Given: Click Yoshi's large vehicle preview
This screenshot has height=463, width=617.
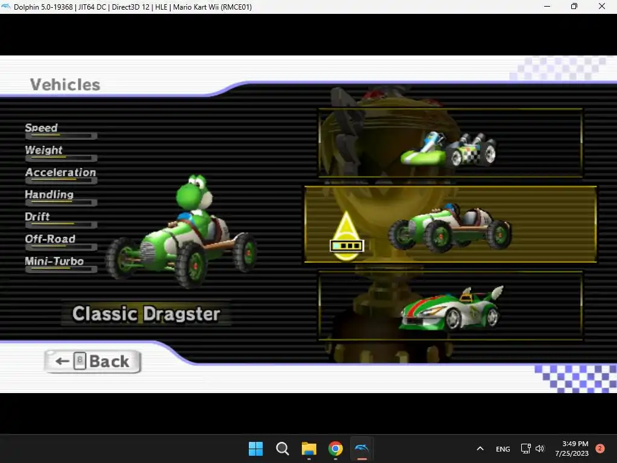Looking at the screenshot, I should click(181, 232).
